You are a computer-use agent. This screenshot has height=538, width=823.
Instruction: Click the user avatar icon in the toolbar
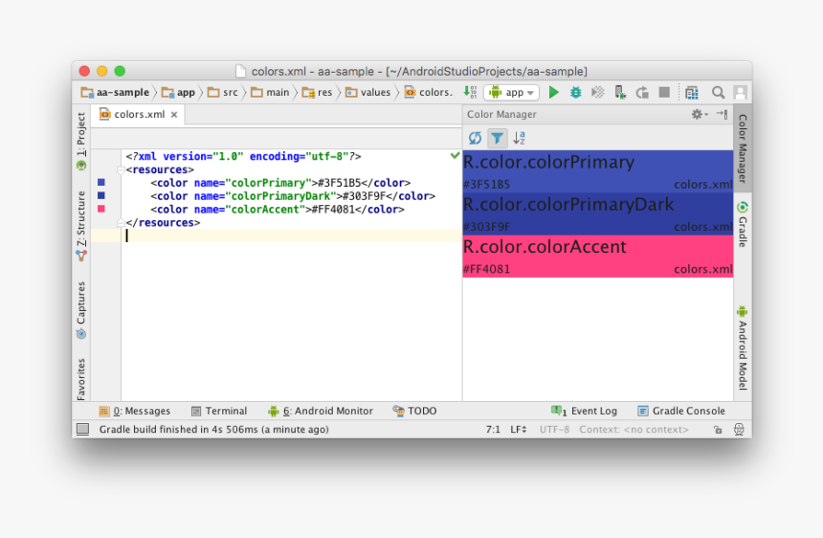pos(741,92)
